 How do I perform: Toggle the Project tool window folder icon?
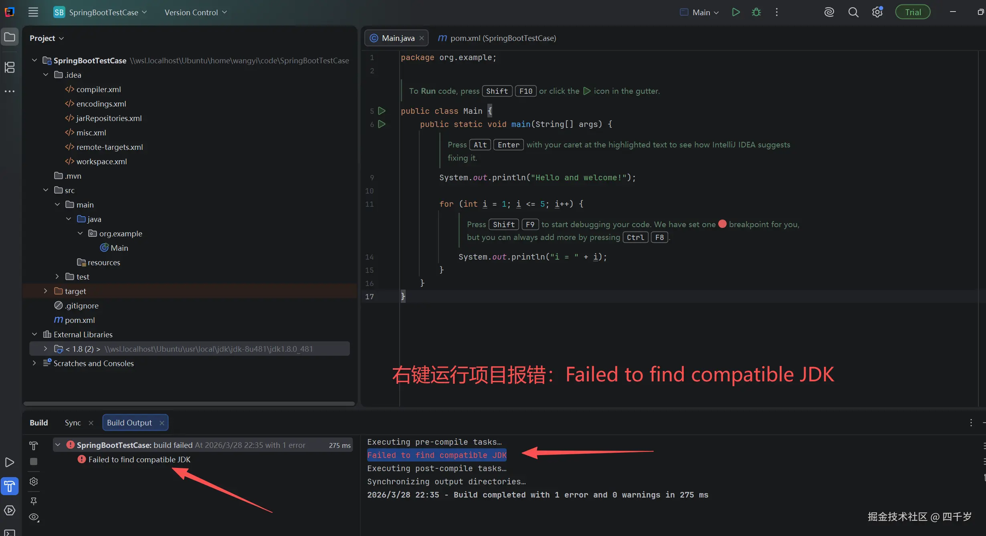(10, 37)
